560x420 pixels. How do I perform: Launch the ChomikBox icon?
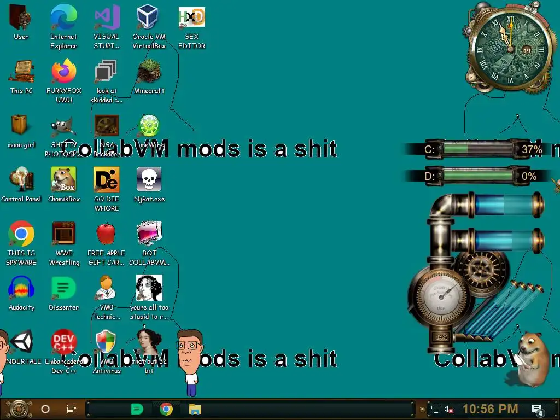click(63, 179)
